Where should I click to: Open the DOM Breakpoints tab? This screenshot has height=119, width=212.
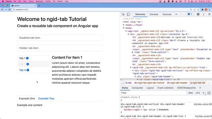point(186,88)
